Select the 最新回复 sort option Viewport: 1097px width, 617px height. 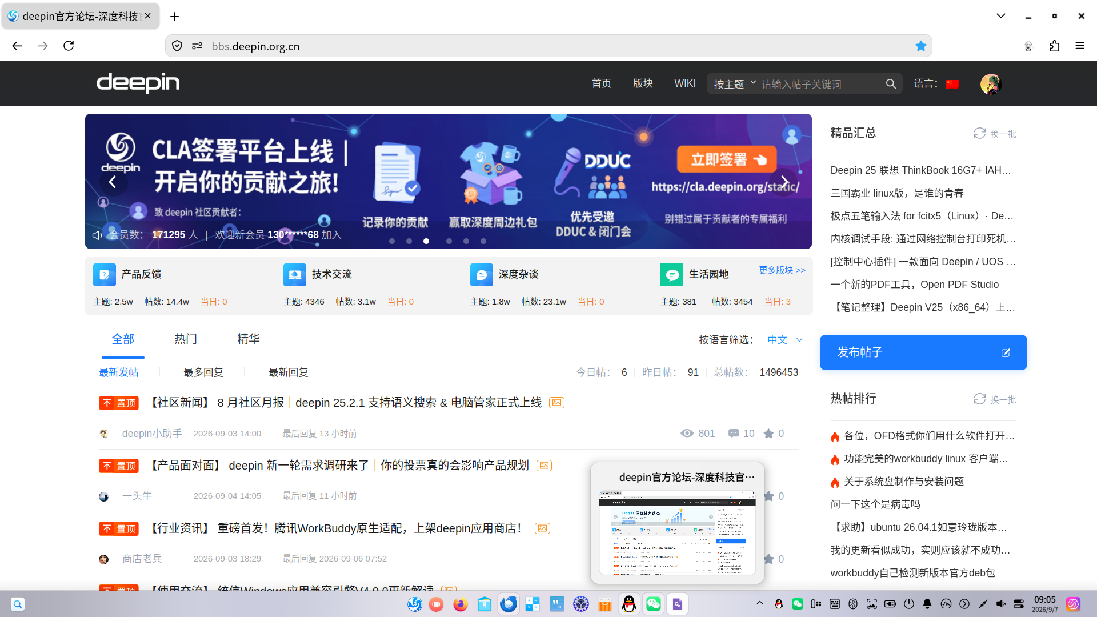[x=288, y=372]
